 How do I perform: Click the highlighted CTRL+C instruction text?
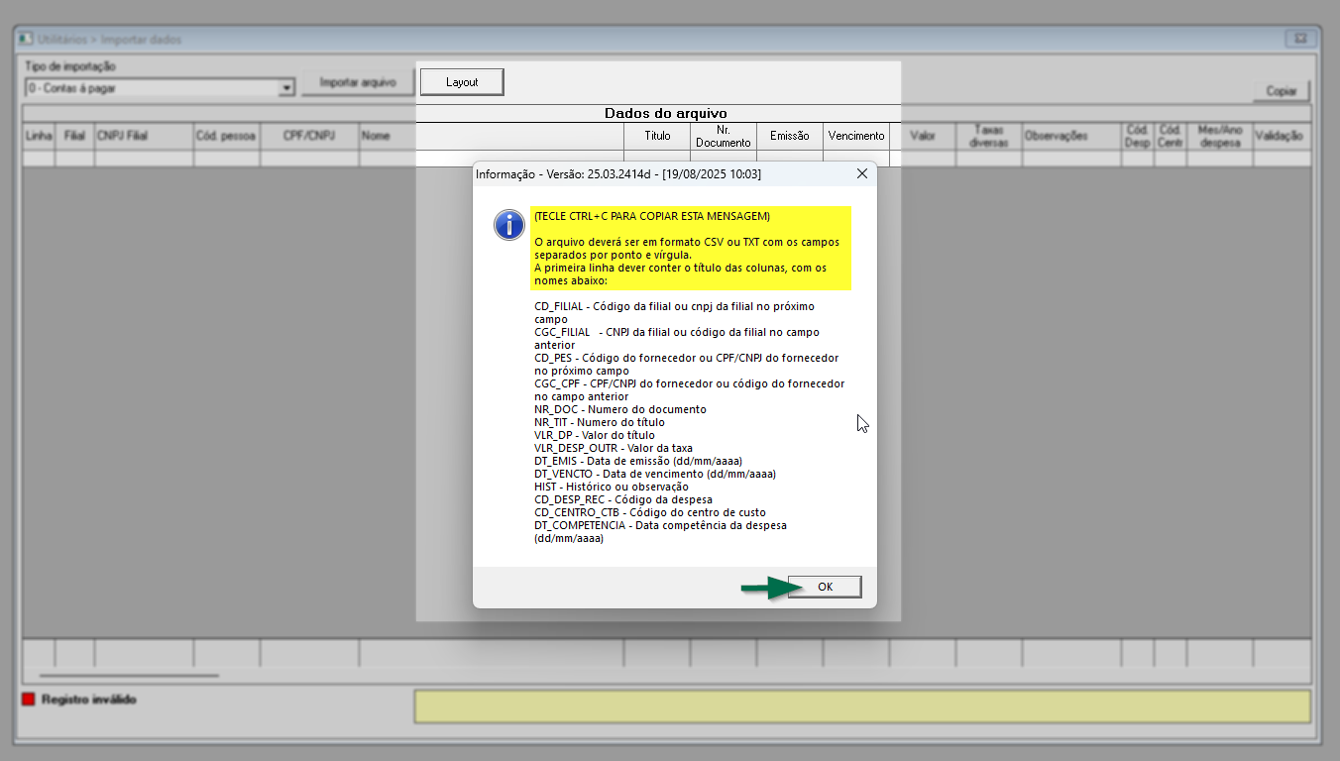tap(651, 216)
